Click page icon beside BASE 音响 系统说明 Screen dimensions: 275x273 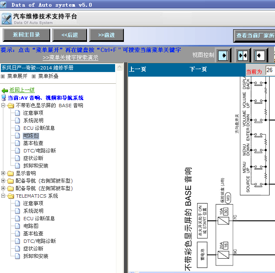click(17, 121)
